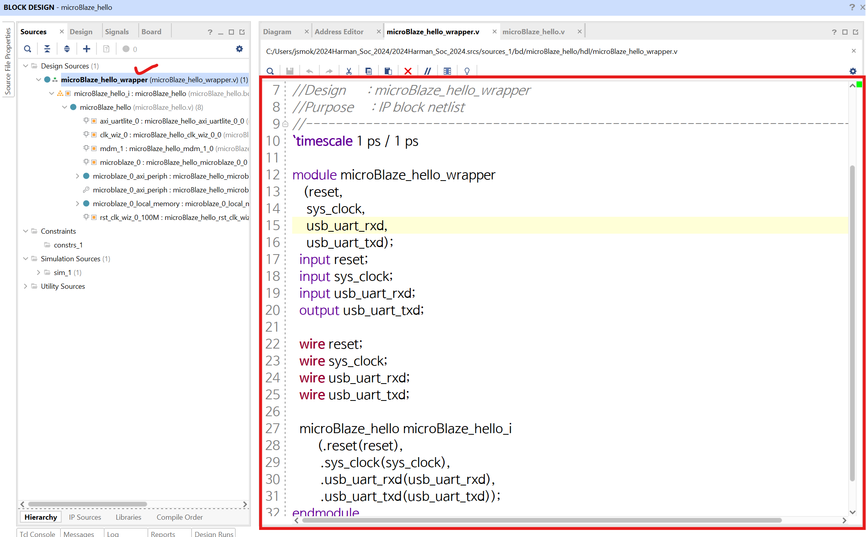Click the lightbulb language templates icon
This screenshot has width=866, height=537.
[467, 71]
